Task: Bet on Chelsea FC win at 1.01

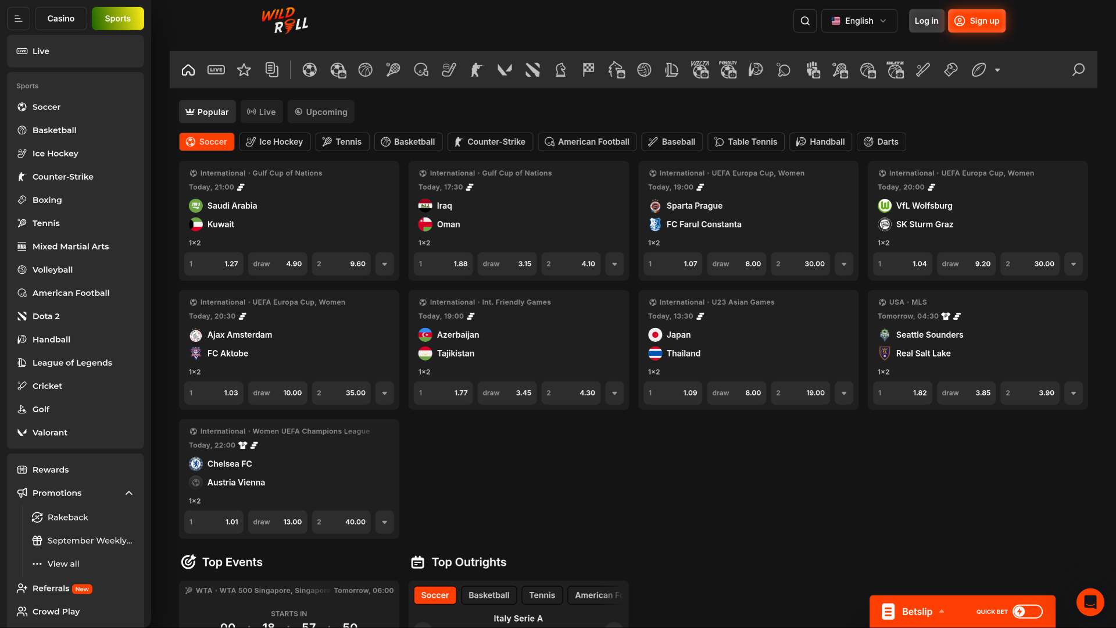Action: coord(214,522)
